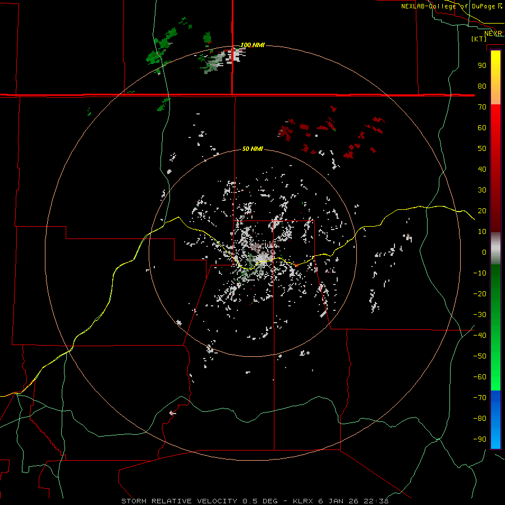Click the positive "50" scale value
The width and height of the screenshot is (505, 505).
pos(482,149)
